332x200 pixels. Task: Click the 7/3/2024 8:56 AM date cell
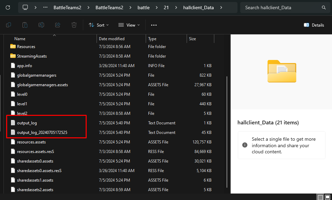114,47
